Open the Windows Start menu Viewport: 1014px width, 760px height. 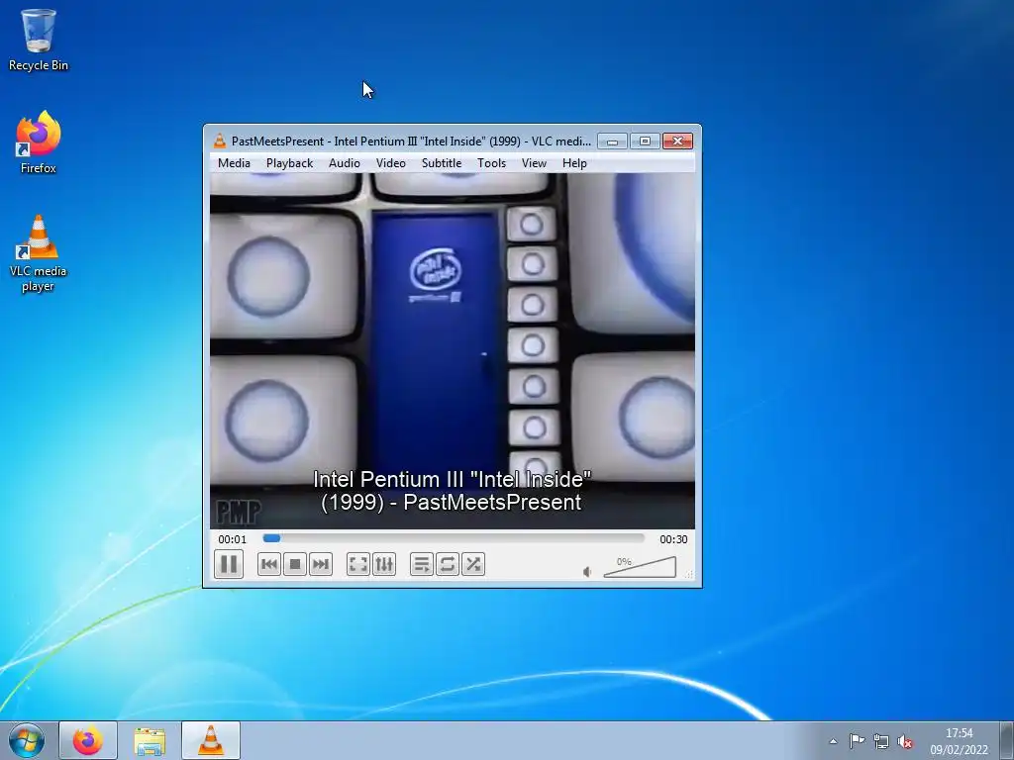(x=27, y=740)
